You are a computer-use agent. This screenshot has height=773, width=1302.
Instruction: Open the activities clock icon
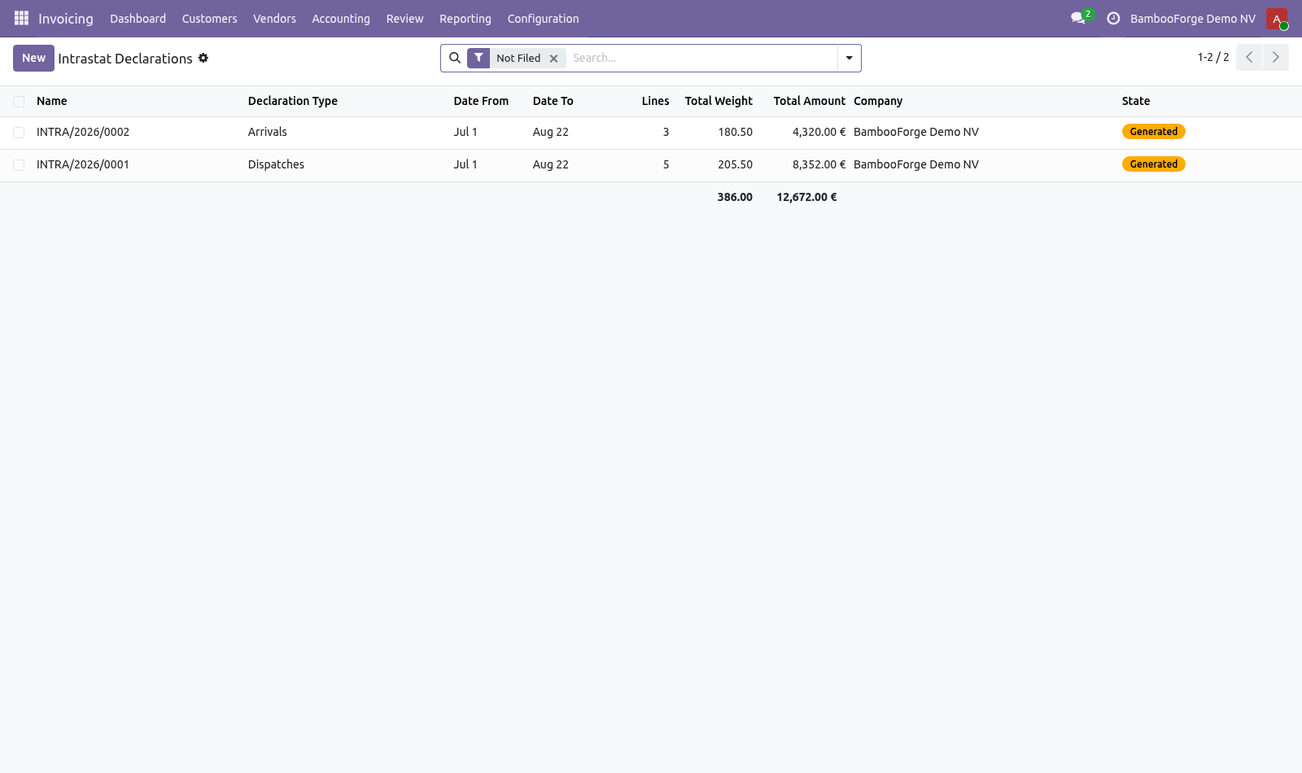pyautogui.click(x=1113, y=18)
